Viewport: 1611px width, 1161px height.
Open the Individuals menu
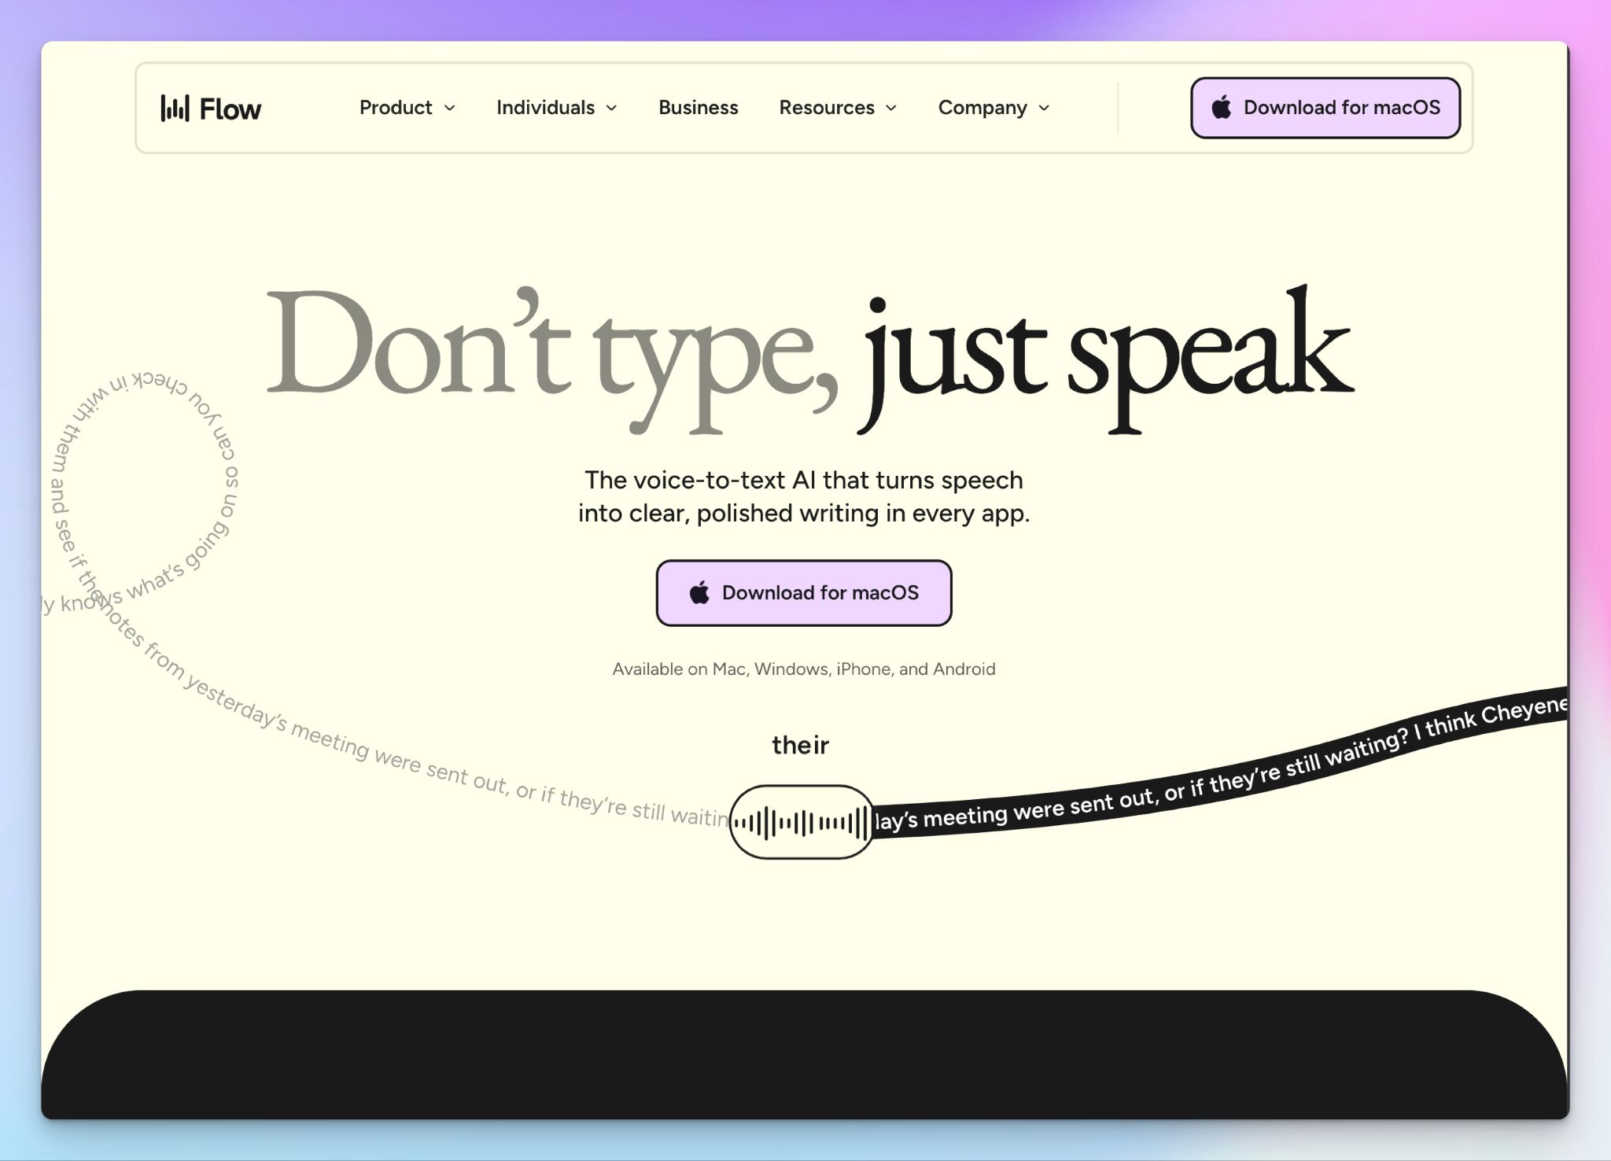556,108
